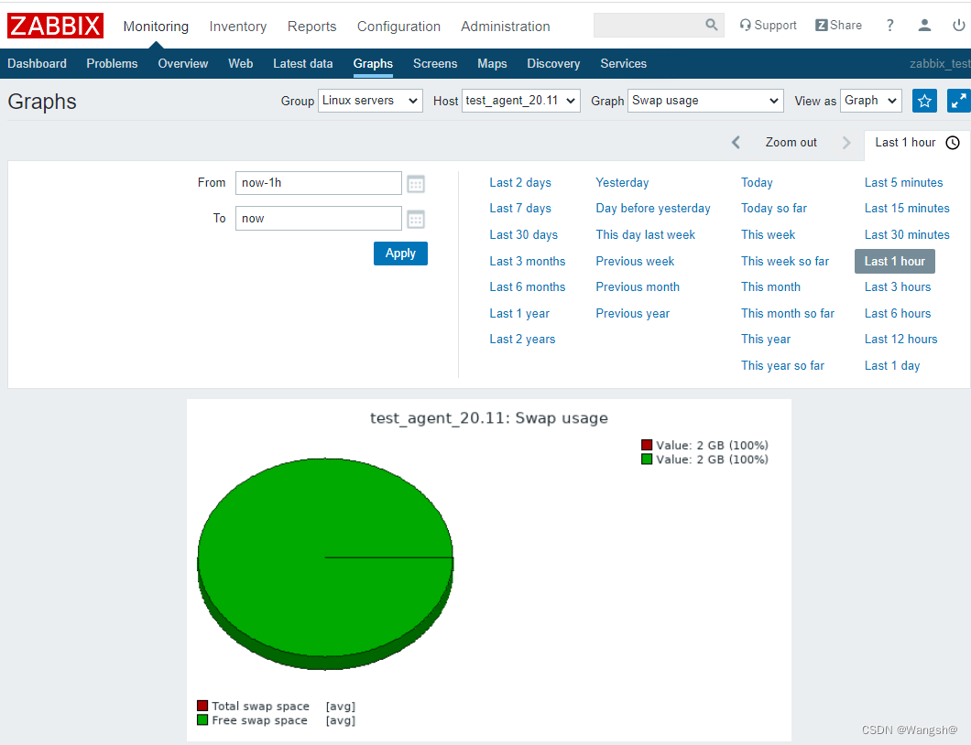
Task: Select Last 5 minutes range
Action: (903, 182)
